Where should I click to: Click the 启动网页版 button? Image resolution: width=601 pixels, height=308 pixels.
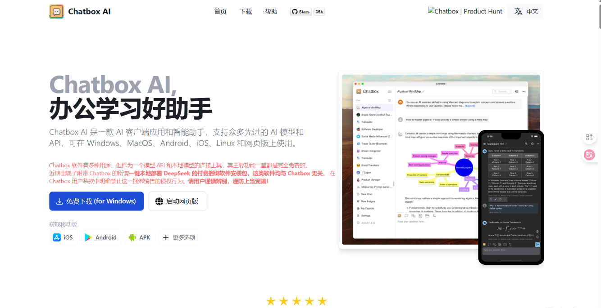tap(177, 201)
